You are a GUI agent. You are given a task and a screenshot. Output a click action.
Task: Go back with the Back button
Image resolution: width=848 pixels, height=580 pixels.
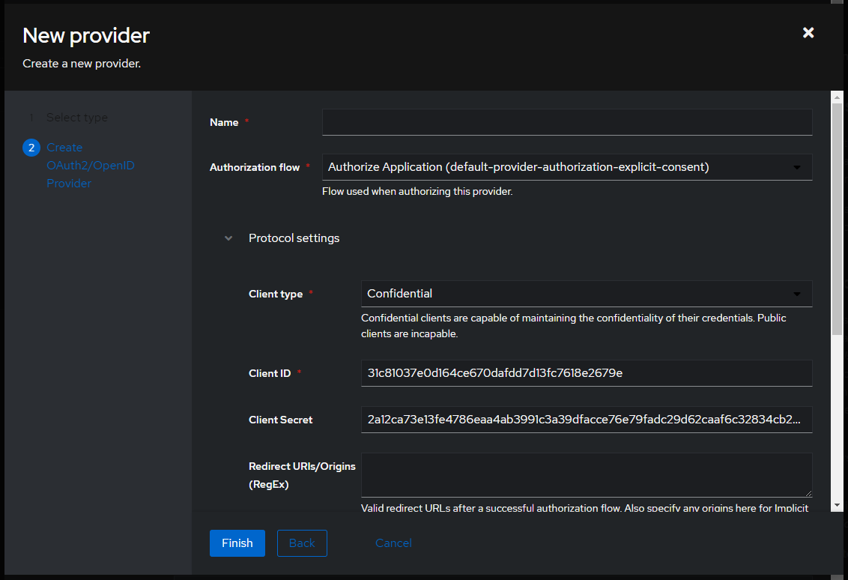pos(302,543)
